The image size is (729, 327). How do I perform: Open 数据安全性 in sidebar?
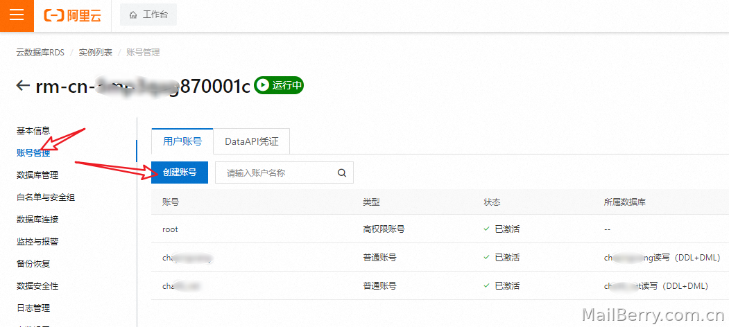[37, 285]
